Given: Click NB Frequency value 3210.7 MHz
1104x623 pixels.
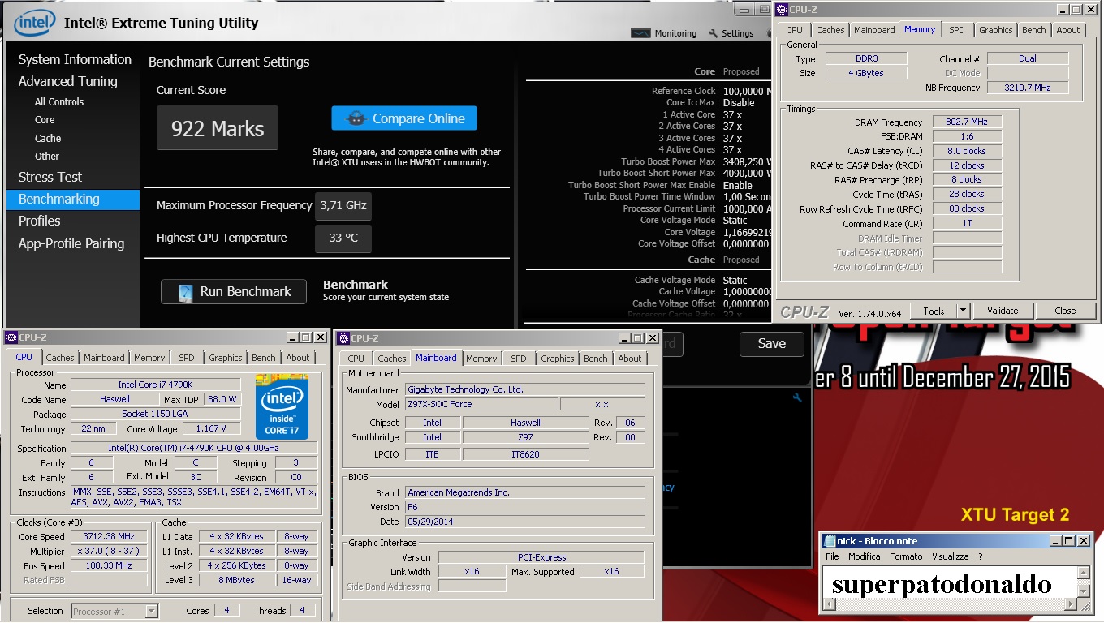Looking at the screenshot, I should 1028,88.
